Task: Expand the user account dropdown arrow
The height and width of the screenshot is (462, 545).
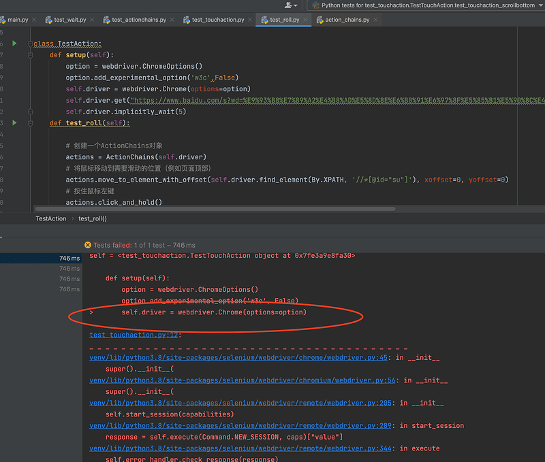Action: pyautogui.click(x=296, y=5)
